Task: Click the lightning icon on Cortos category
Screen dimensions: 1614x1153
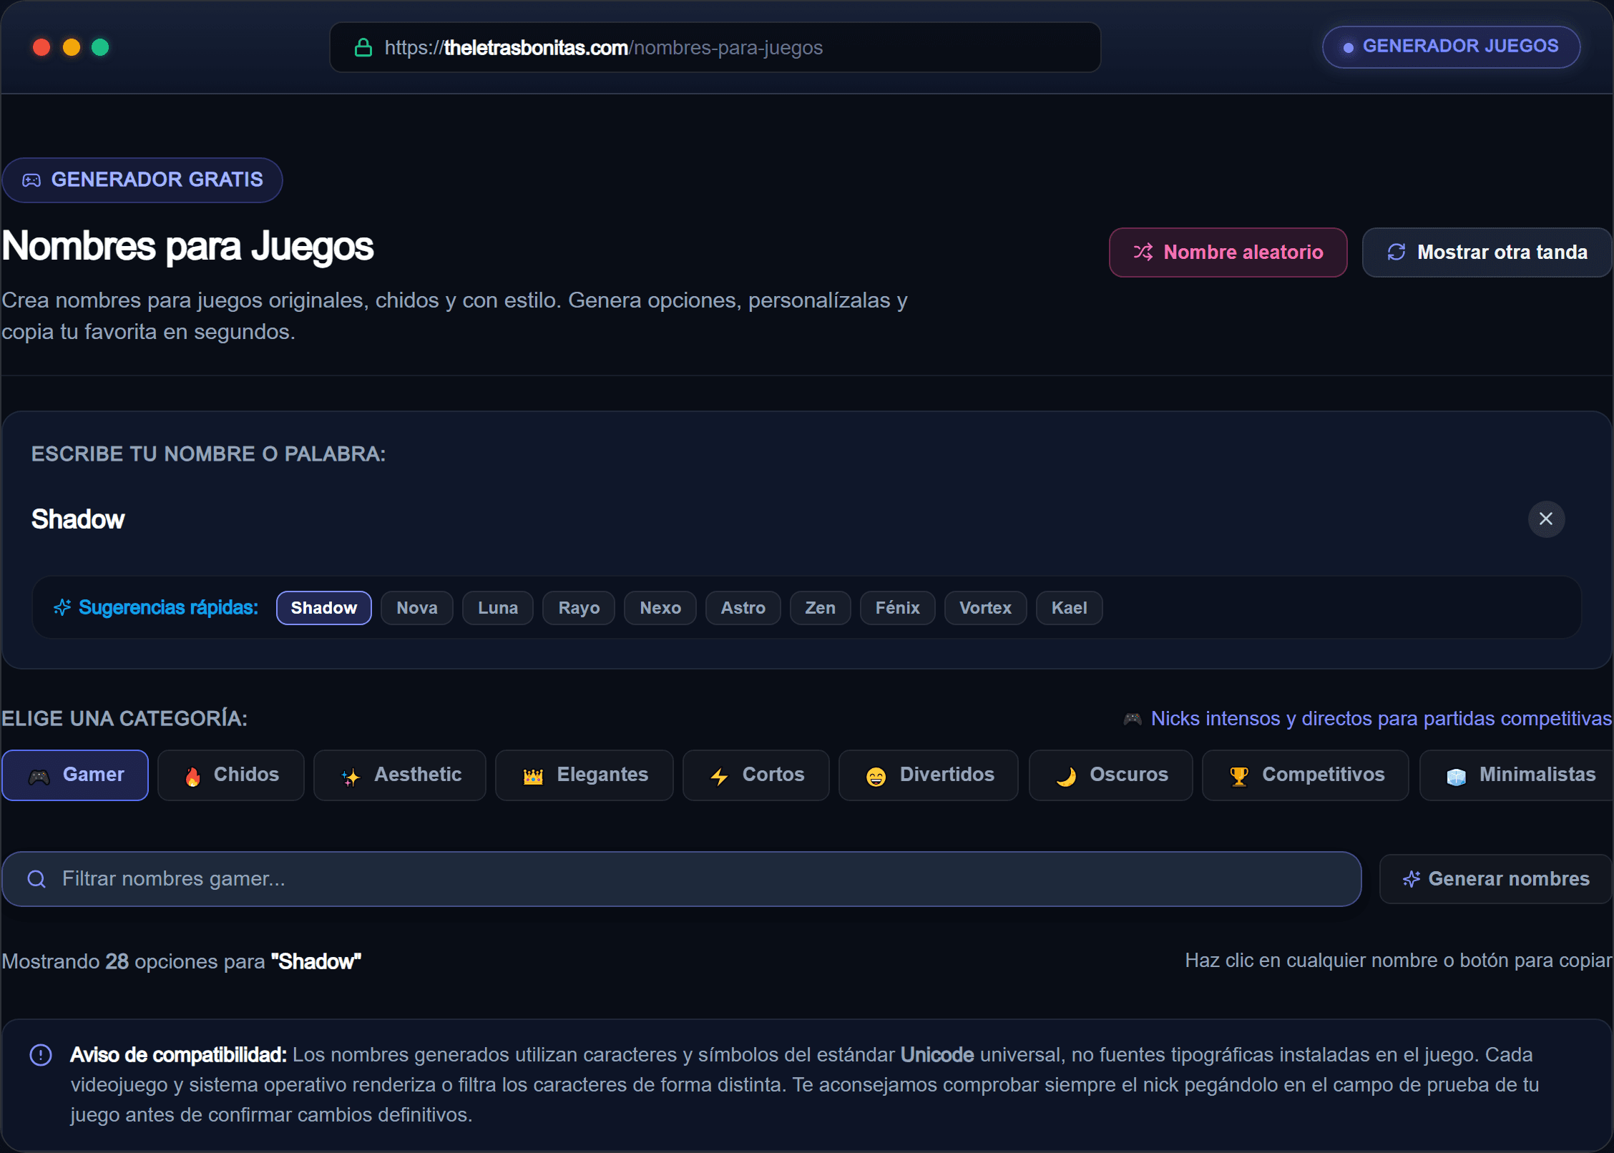Action: [719, 777]
